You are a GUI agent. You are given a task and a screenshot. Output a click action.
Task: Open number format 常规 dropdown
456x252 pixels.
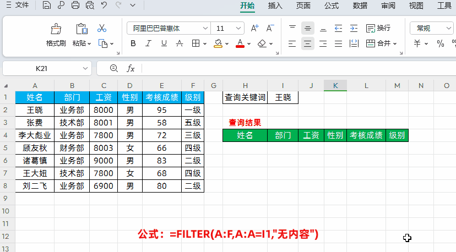448,28
